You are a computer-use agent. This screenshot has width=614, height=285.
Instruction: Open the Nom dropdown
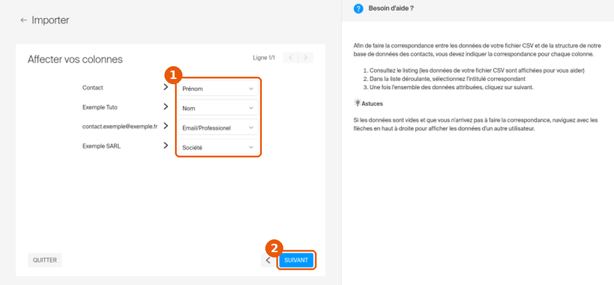pyautogui.click(x=218, y=108)
